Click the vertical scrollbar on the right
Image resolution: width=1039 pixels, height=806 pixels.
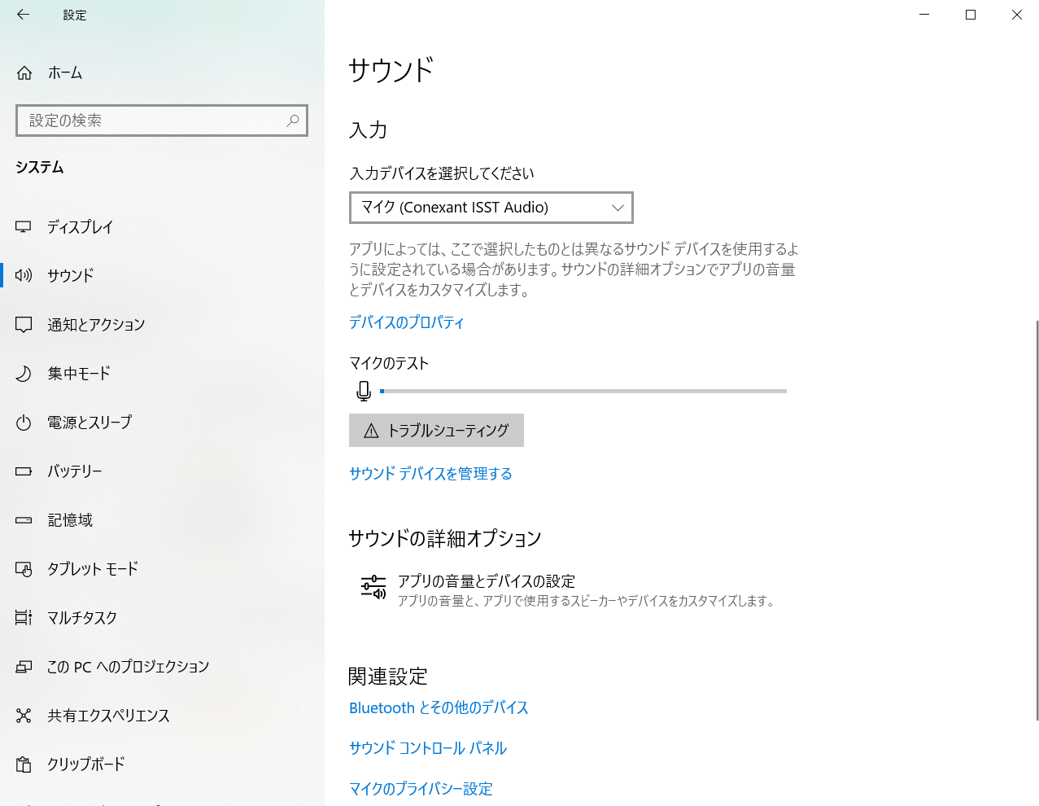click(1037, 520)
